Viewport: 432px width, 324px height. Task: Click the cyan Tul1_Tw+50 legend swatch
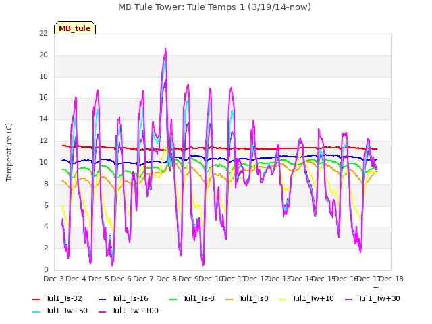pyautogui.click(x=36, y=311)
